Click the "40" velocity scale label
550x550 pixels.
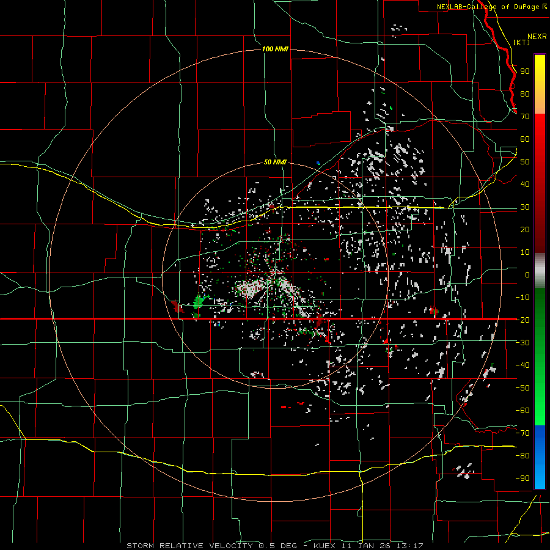click(x=525, y=185)
